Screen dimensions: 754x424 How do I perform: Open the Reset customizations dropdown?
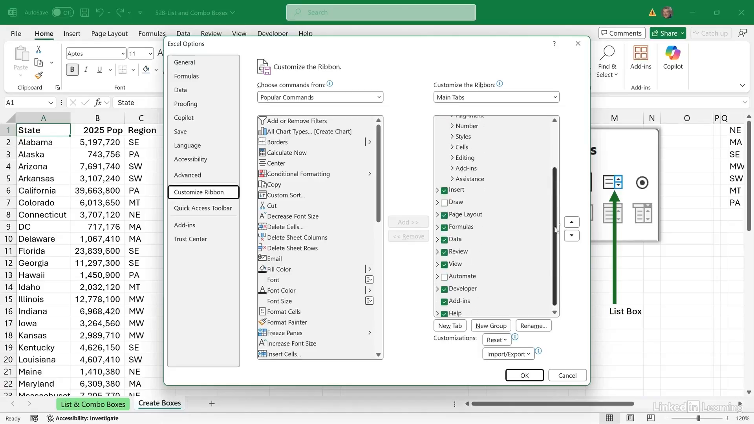tap(496, 340)
